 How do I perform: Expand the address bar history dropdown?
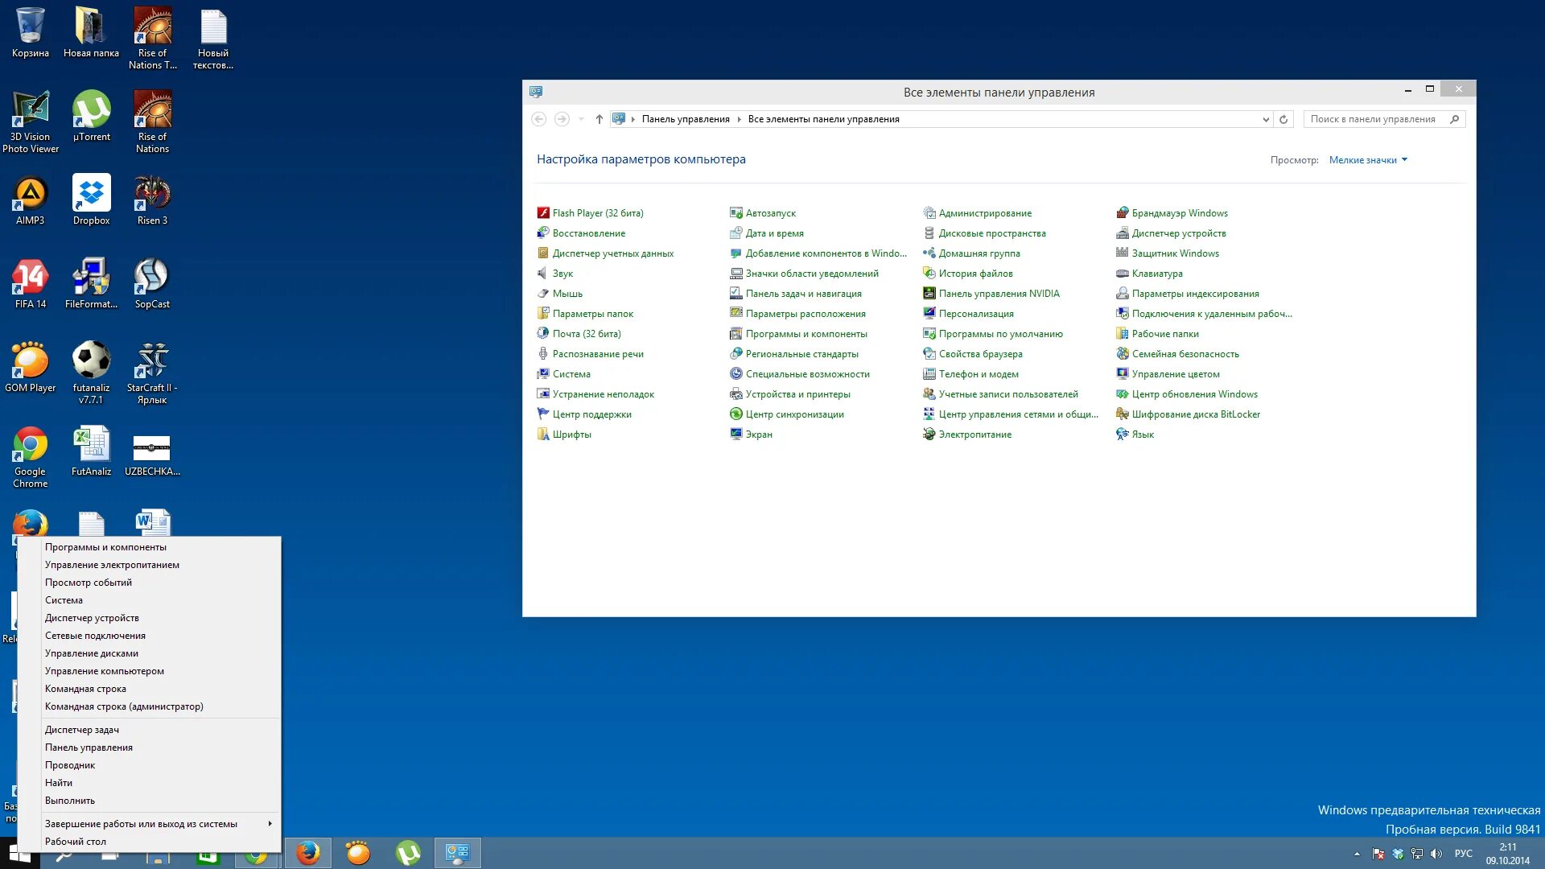coord(1266,119)
